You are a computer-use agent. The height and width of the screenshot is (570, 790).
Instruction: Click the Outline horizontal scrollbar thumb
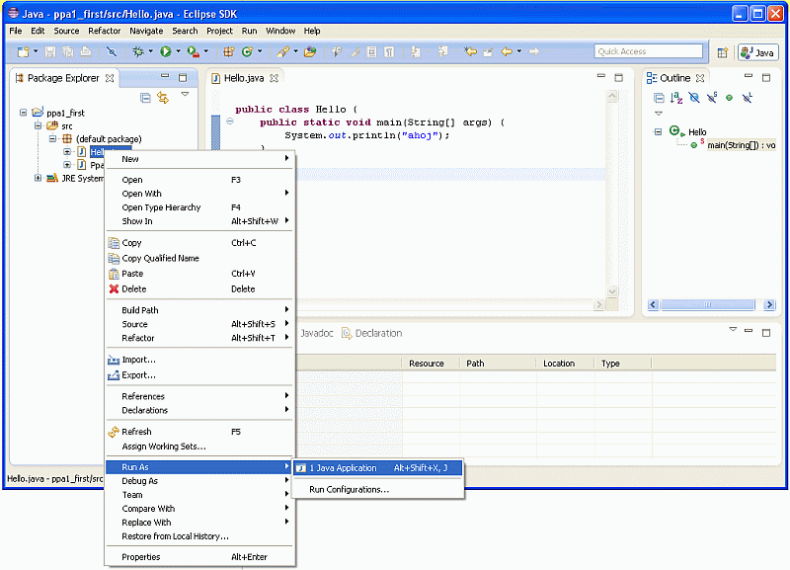[707, 304]
